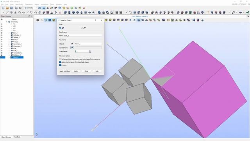Rotate view clockwise in viewer toolbar
Screen dimensions: 250x141
click(x=134, y=20)
